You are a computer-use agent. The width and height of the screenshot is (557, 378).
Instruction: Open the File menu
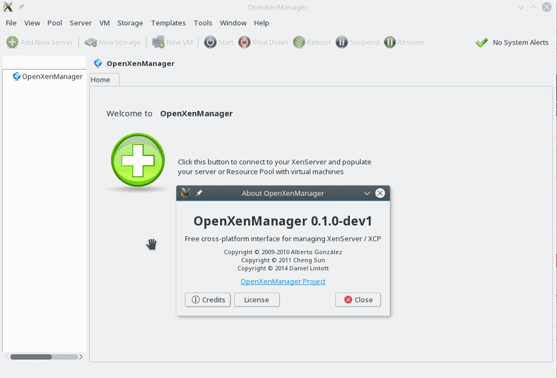pyautogui.click(x=11, y=23)
